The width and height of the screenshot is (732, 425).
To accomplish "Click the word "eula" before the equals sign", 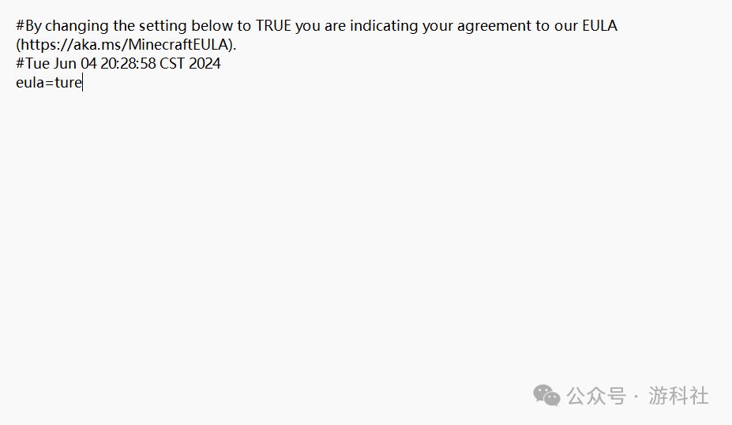I will (30, 82).
